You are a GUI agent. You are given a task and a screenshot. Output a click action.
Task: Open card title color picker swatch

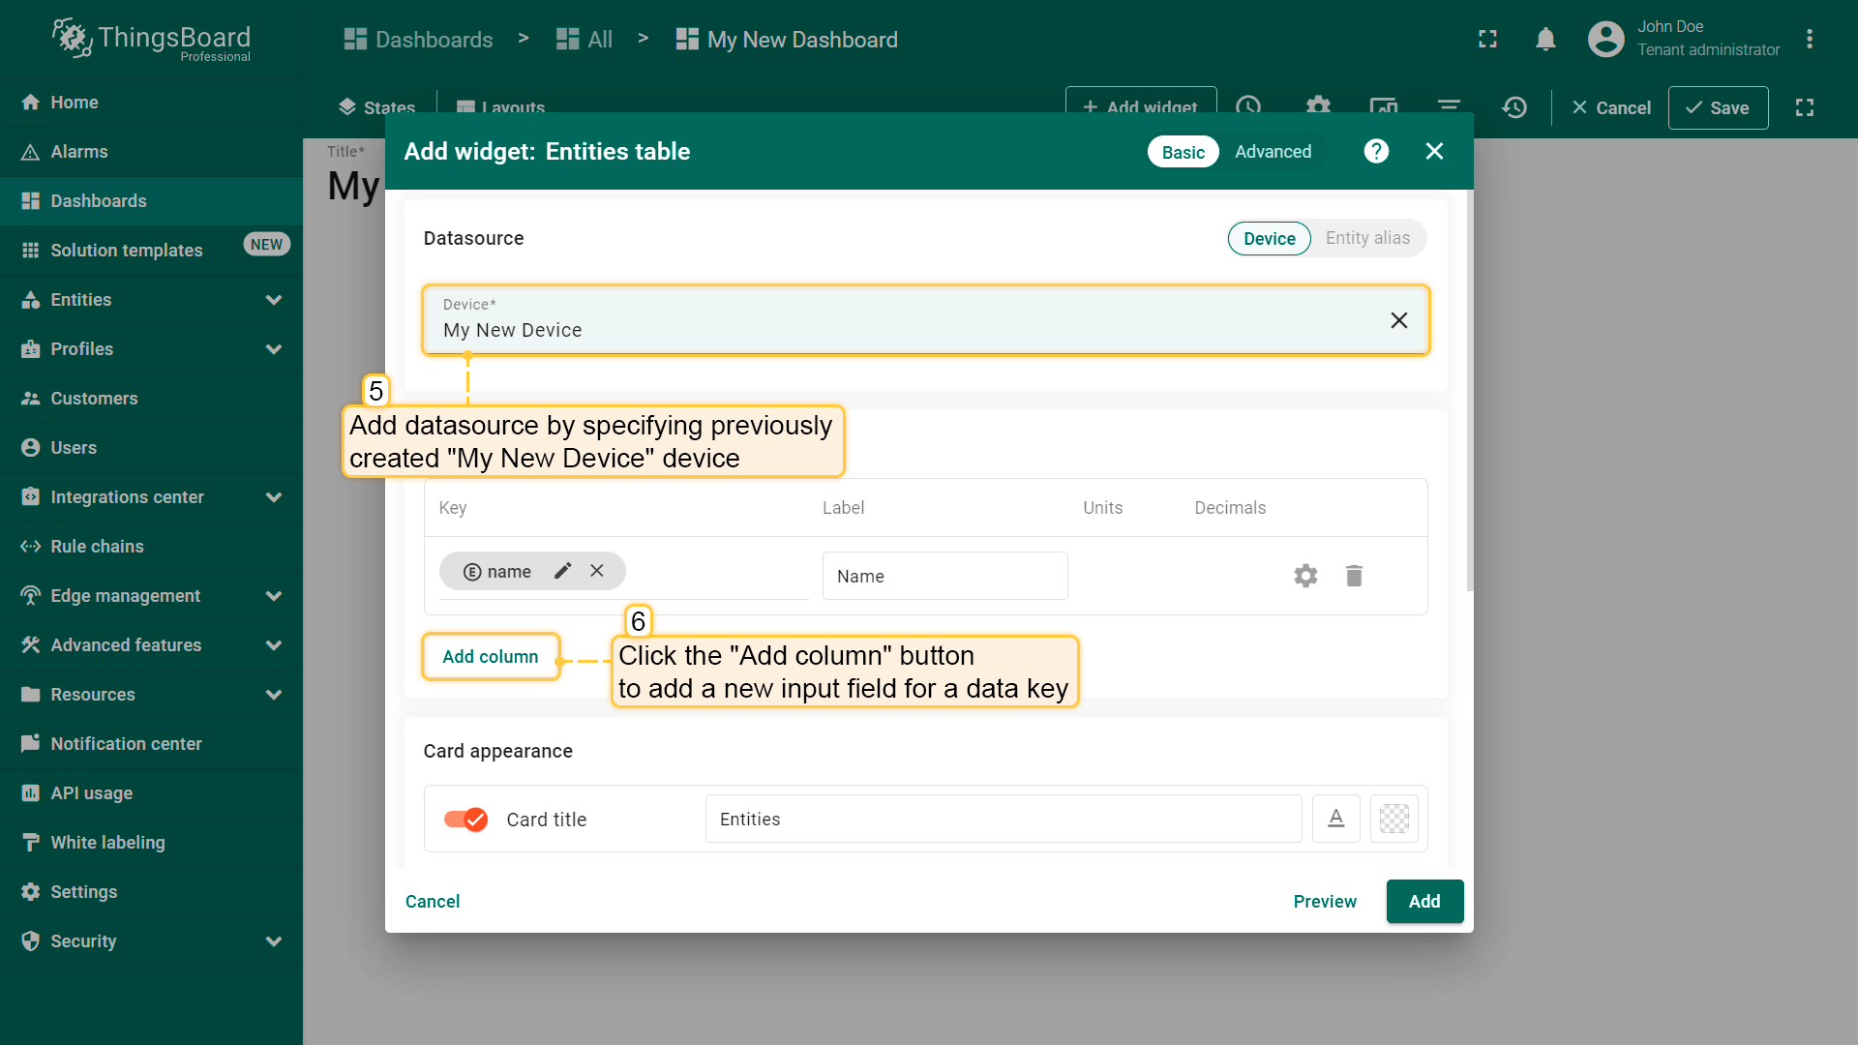click(x=1393, y=819)
